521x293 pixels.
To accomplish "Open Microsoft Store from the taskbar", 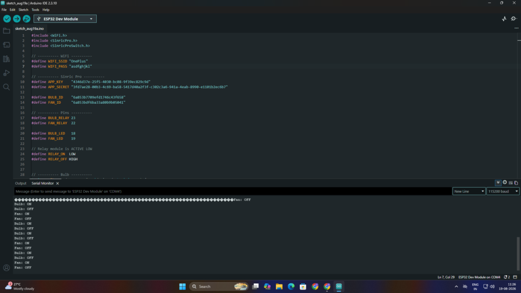I will click(x=303, y=286).
